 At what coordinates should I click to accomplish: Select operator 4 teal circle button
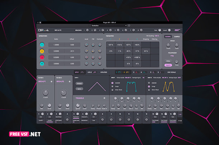[42, 64]
